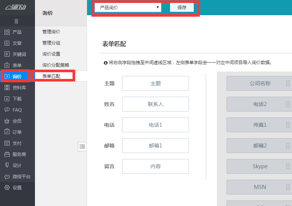Click the 会员 member crown icon
292x206 pixels.
pyautogui.click(x=7, y=121)
